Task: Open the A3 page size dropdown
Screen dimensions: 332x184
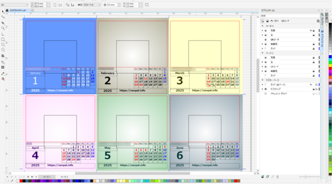Action: coord(14,4)
